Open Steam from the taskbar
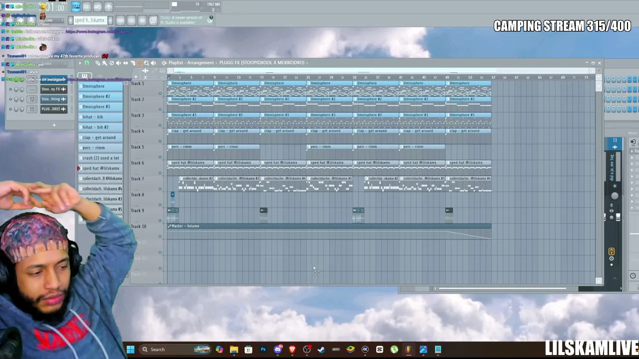 pyautogui.click(x=321, y=350)
